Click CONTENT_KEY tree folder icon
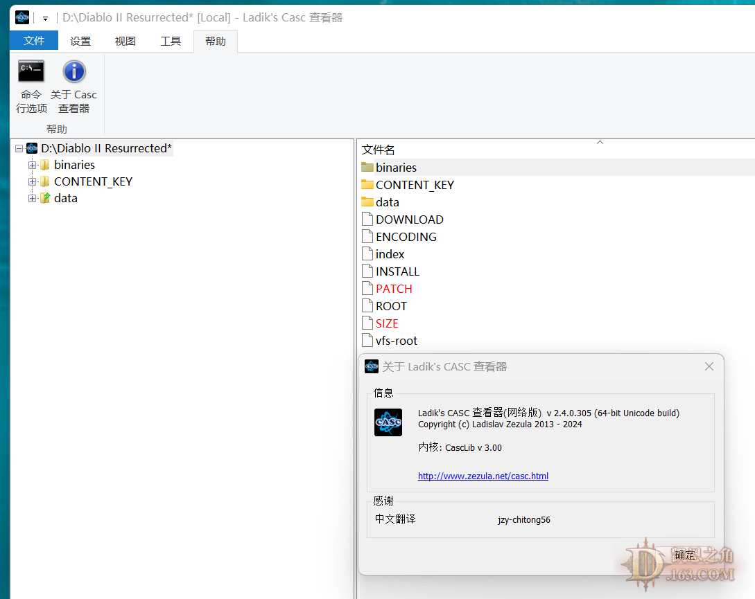Viewport: 755px width, 599px height. tap(45, 181)
